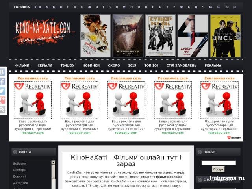Click the left carousel arrow

point(83,36)
